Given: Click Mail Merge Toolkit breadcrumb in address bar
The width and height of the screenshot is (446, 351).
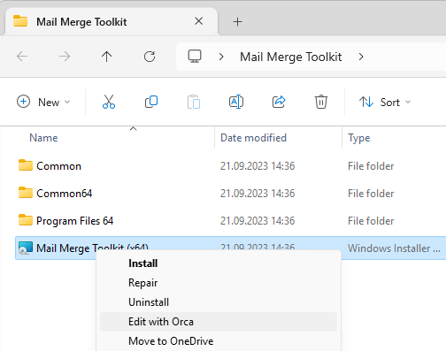Looking at the screenshot, I should (x=290, y=57).
